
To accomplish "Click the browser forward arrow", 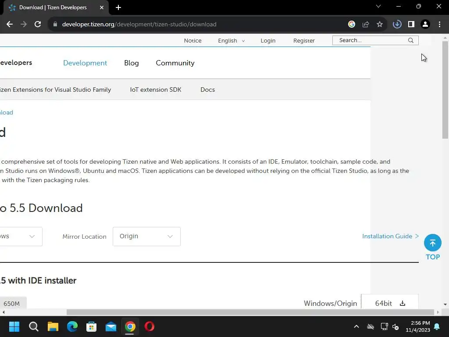I will [x=24, y=25].
